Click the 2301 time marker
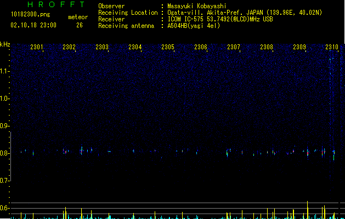The height and width of the screenshot is (219, 345). click(37, 47)
